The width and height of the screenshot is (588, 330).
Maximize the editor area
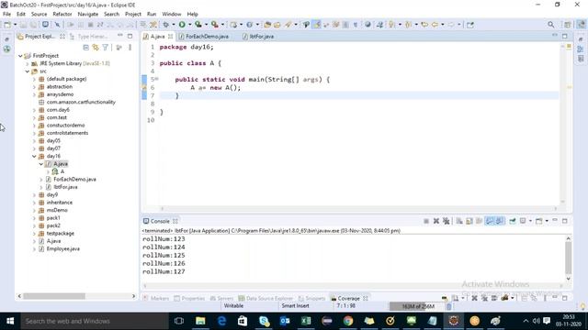[565, 37]
